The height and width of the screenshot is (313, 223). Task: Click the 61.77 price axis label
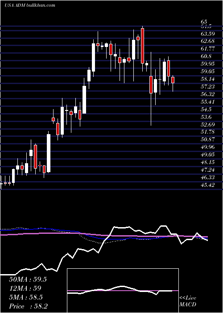click(208, 49)
